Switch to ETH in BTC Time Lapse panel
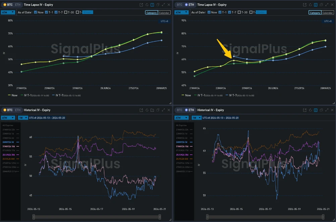This screenshot has width=336, height=222. [17, 5]
